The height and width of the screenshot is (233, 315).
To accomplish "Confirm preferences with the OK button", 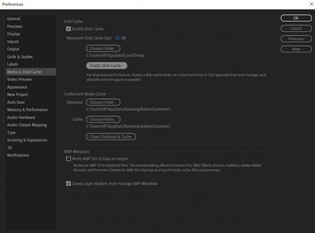I will pyautogui.click(x=296, y=18).
